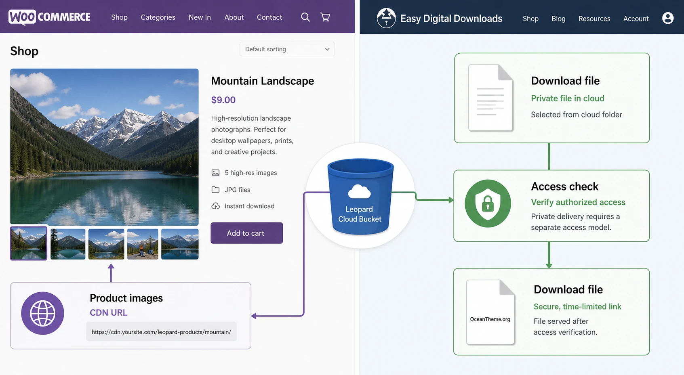
Task: Open the Categories menu item
Action: coord(158,17)
